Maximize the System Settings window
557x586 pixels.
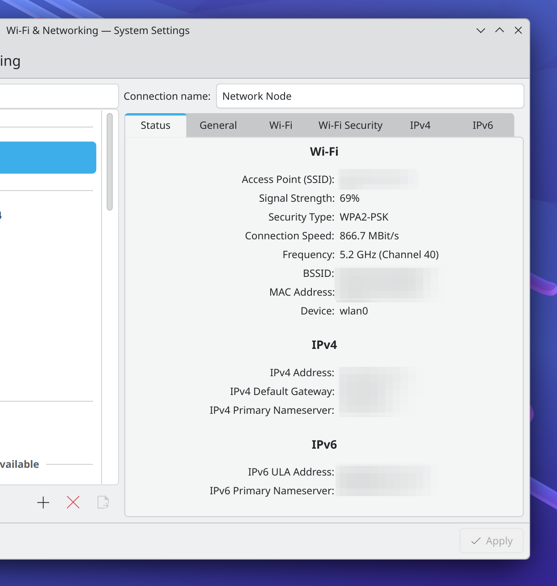click(499, 30)
